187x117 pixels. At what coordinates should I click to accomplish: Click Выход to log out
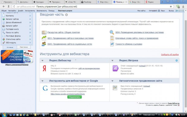pos(171,11)
